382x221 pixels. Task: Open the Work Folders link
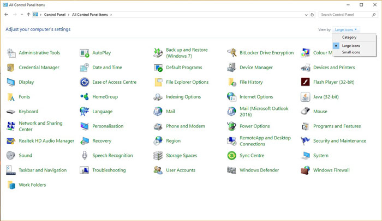point(32,185)
